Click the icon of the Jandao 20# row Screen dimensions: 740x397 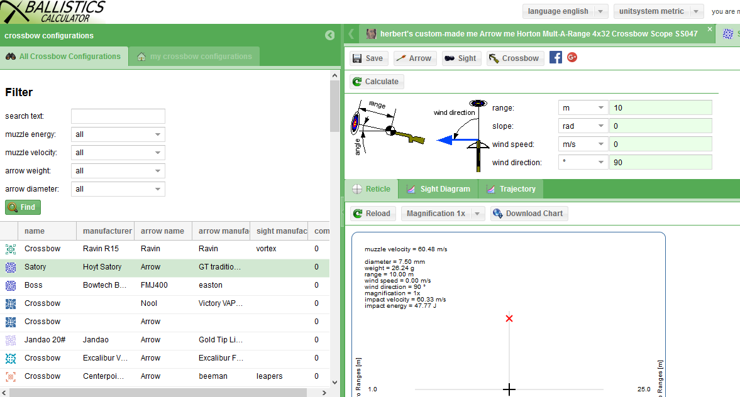click(x=11, y=340)
